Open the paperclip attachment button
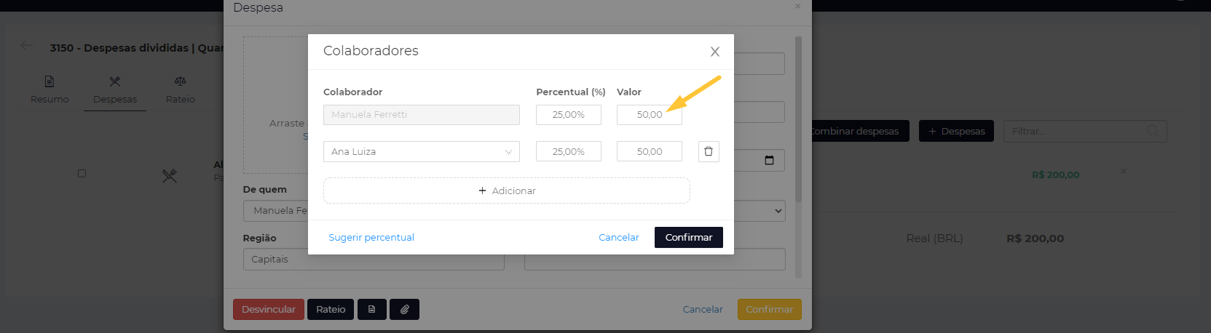 tap(404, 309)
